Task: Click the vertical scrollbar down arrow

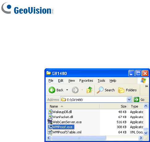Action: (146, 133)
